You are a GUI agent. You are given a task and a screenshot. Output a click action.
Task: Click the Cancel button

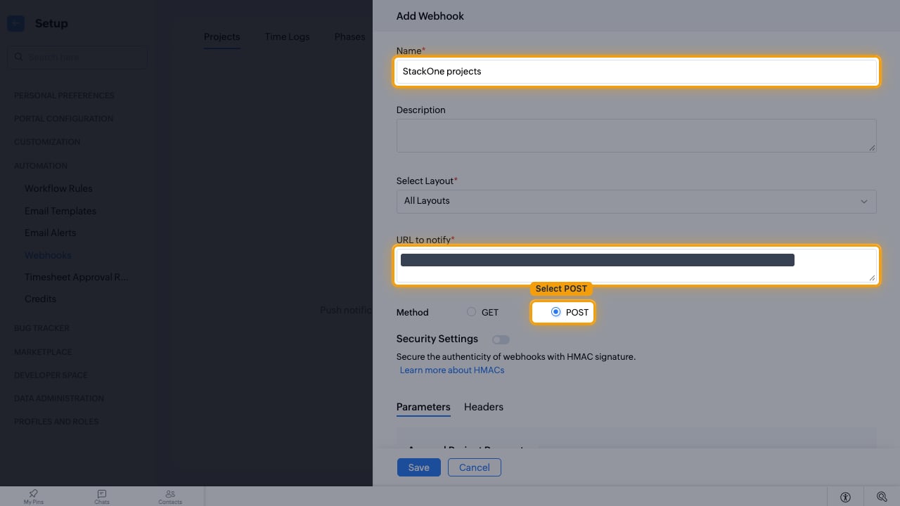[x=475, y=467]
